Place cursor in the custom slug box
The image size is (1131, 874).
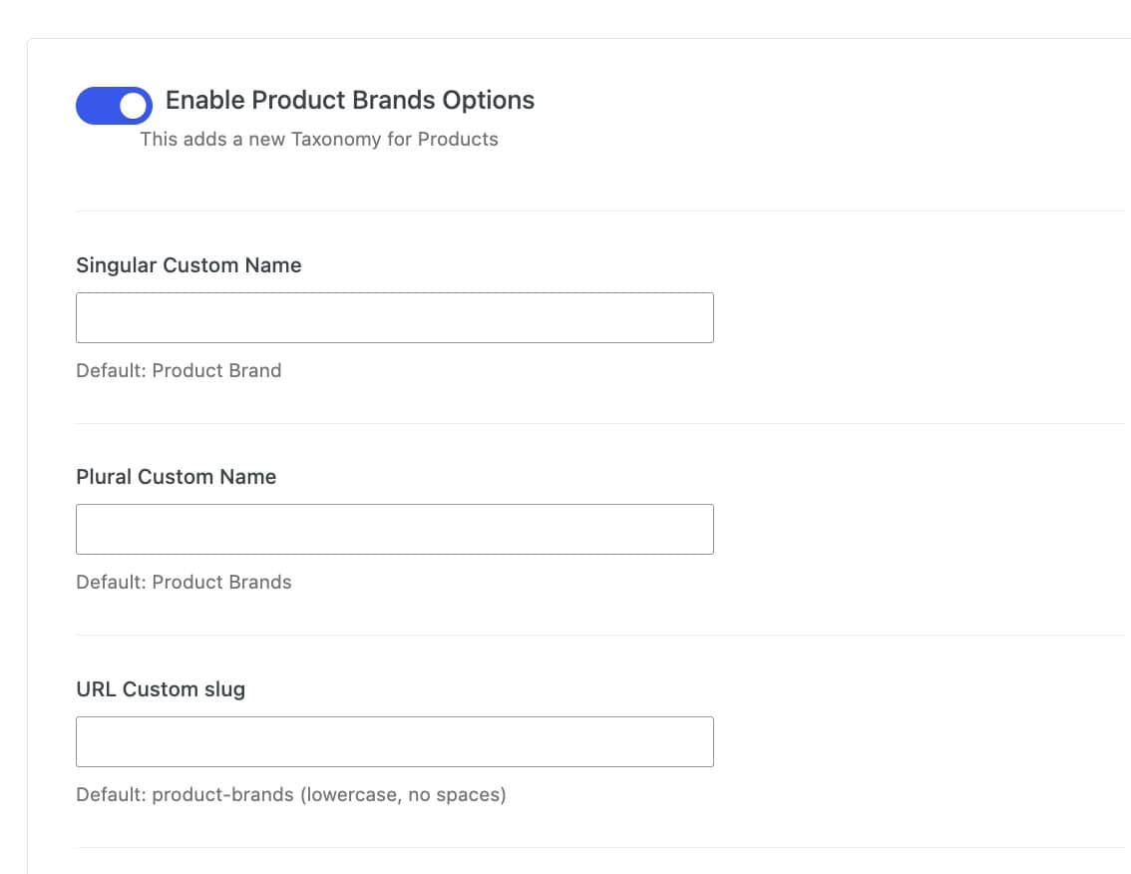tap(394, 741)
